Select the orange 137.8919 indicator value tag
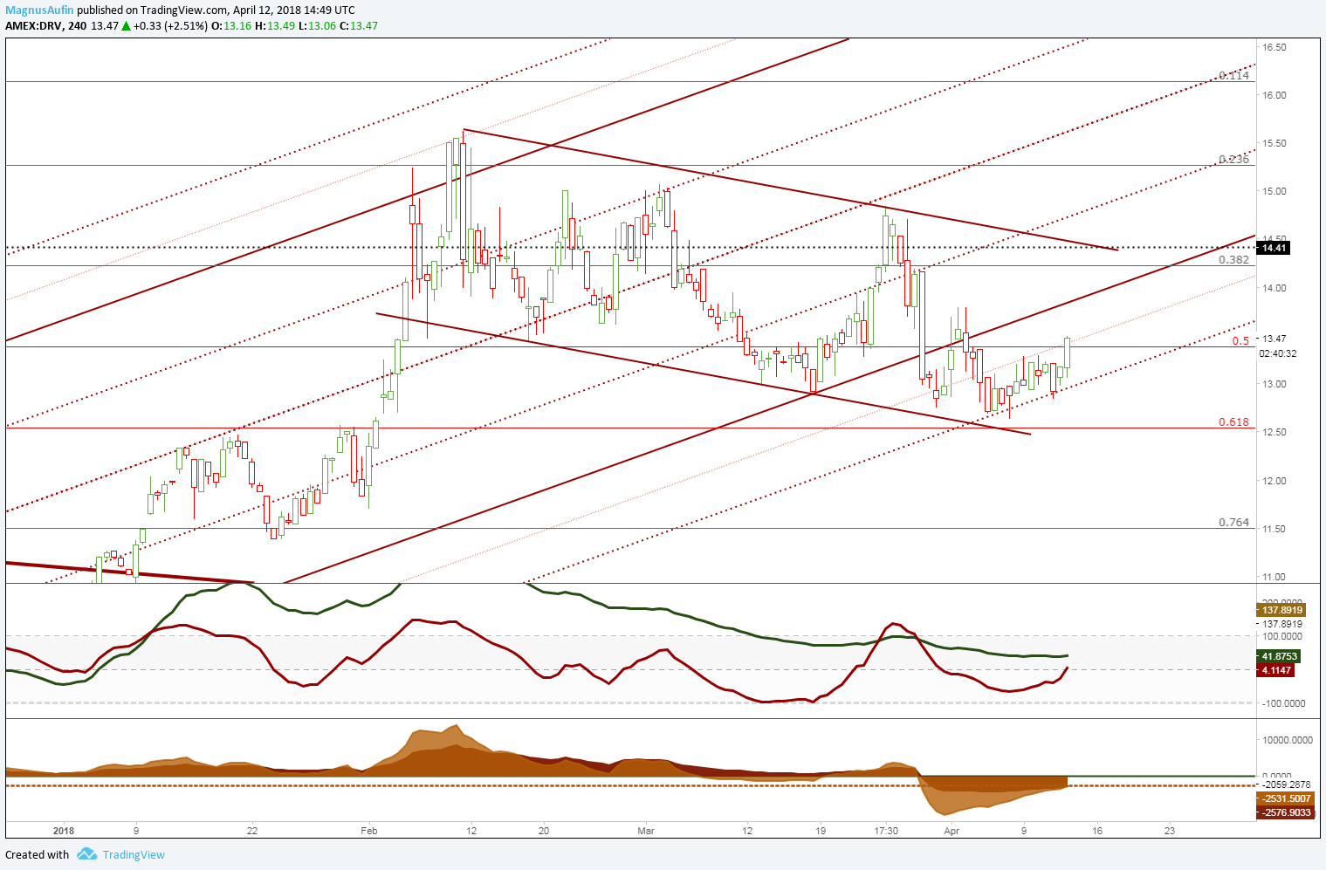 (x=1281, y=610)
